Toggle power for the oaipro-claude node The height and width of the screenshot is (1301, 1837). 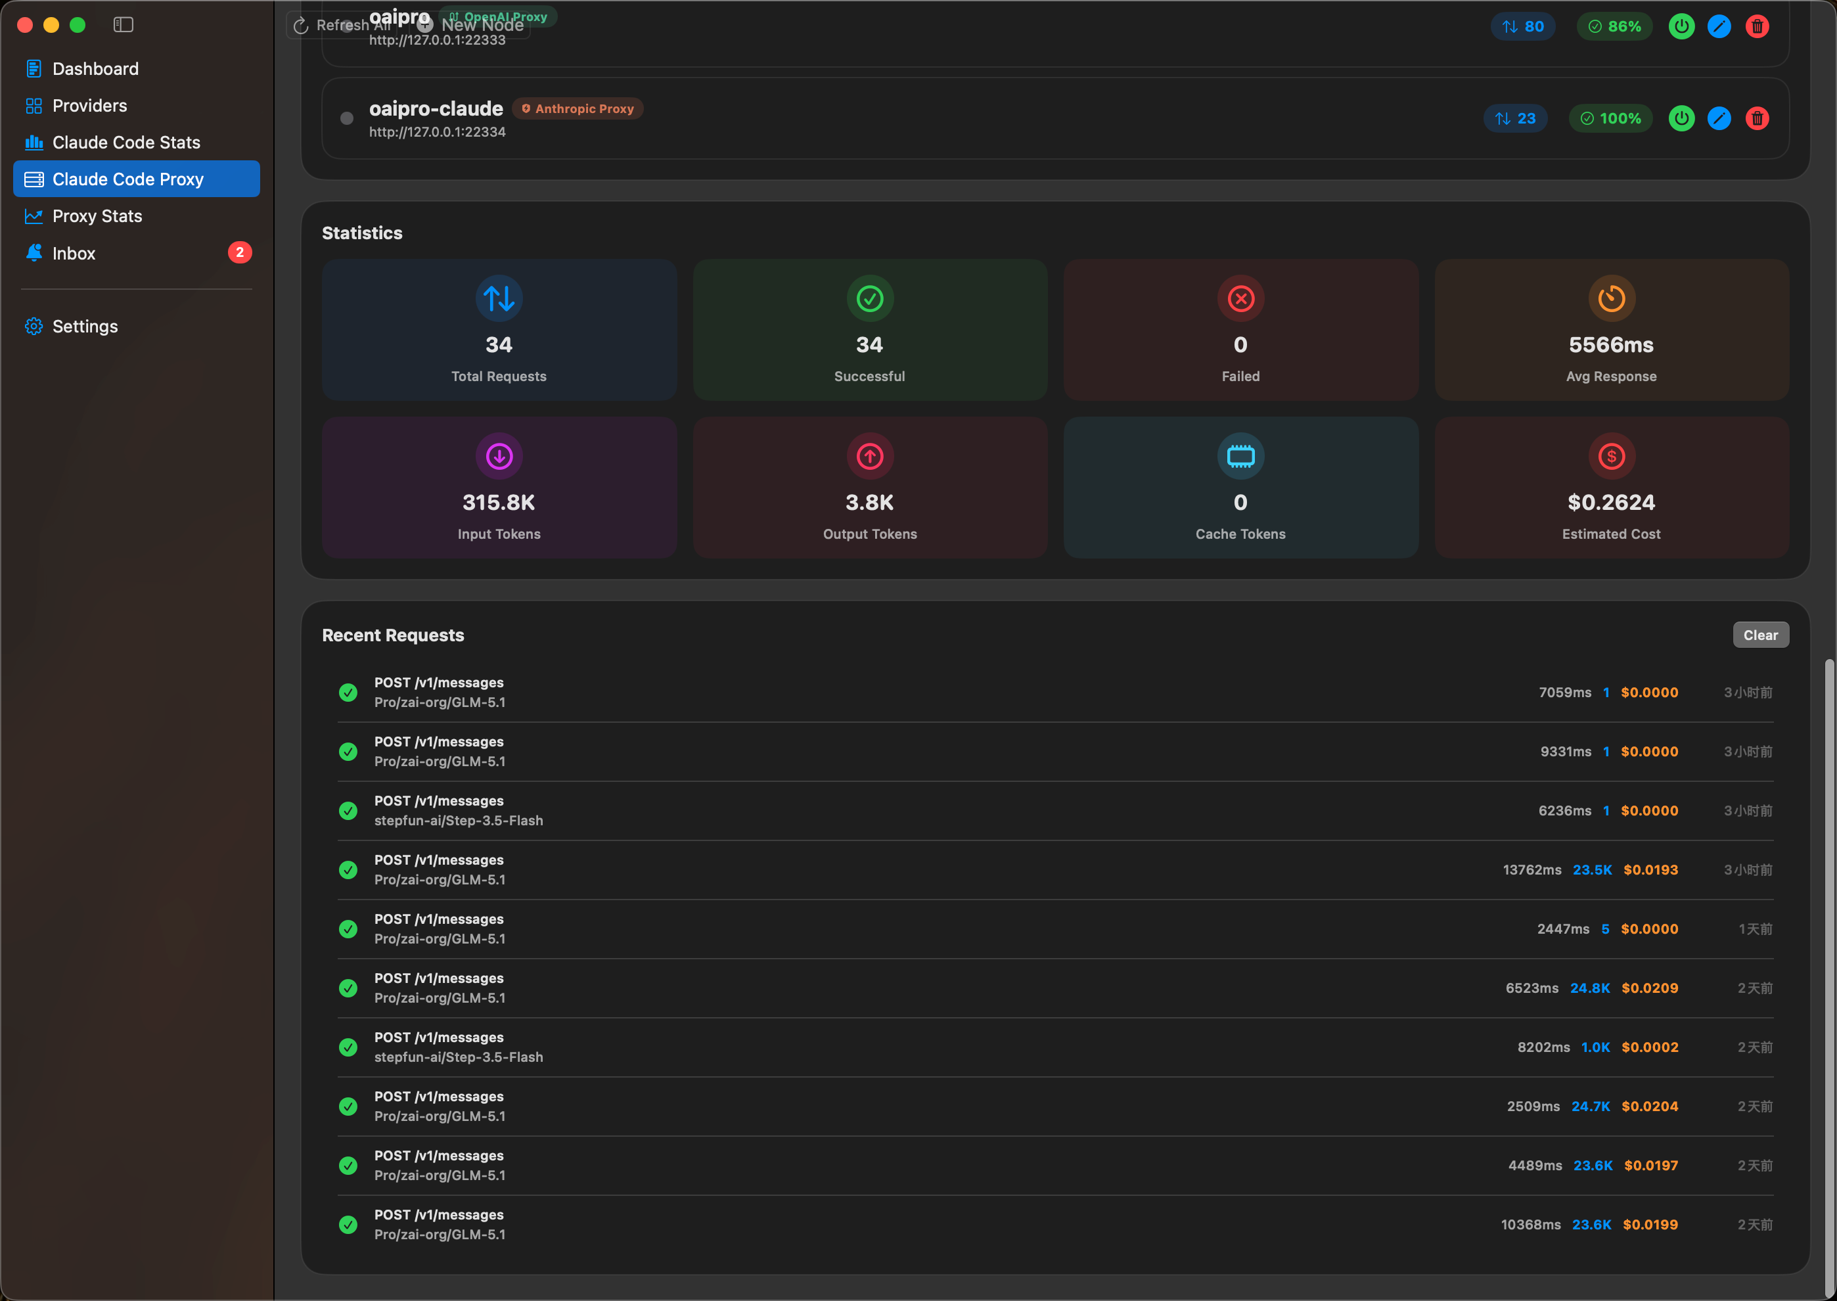tap(1681, 118)
